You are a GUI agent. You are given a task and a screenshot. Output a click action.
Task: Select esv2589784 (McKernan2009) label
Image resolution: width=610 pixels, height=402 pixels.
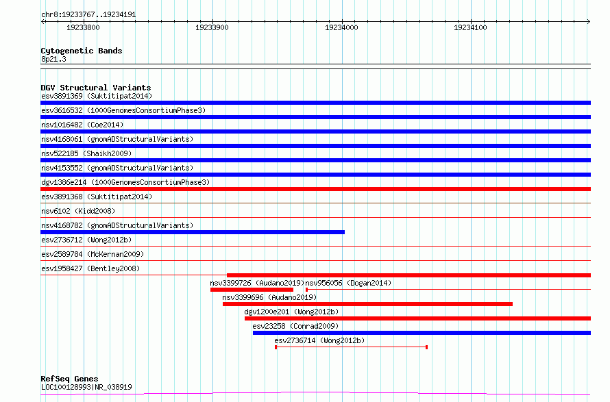(x=93, y=254)
